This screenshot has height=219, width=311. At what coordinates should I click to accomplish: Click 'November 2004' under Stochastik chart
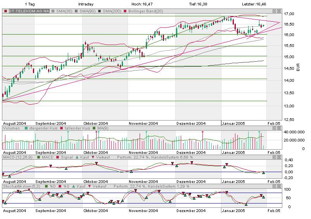[143, 211]
